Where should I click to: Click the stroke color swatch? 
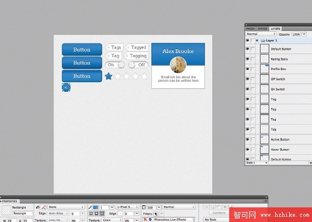tap(96, 207)
